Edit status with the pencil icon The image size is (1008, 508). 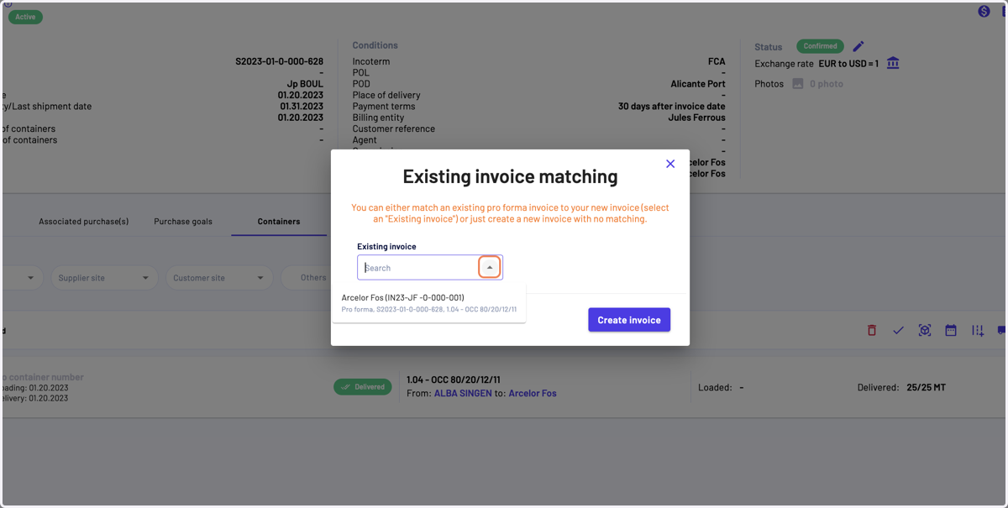858,46
